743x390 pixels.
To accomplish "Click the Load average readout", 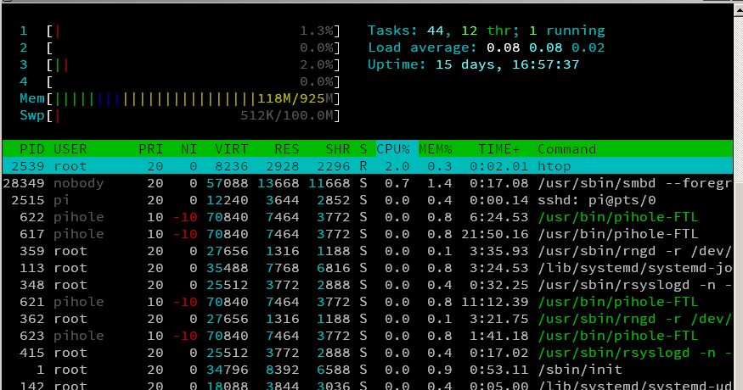I will (486, 47).
